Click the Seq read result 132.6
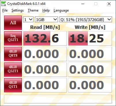The image size is (116, 106). coord(45,38)
